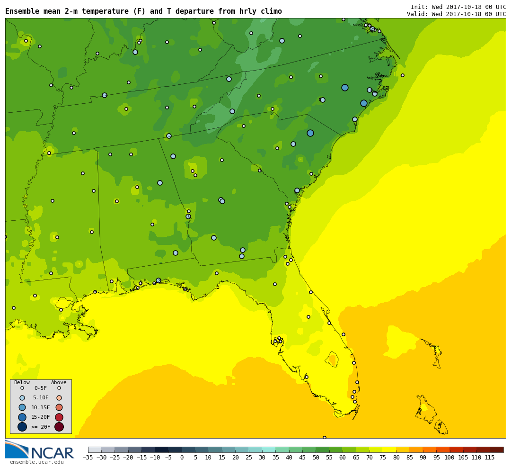
Task: Click the color bar segment between 110 and 115
Action: coord(483,450)
